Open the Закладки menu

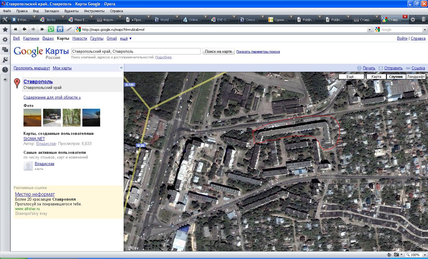(52, 11)
